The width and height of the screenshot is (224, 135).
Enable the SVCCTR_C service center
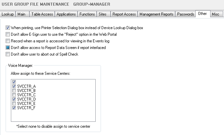[x=14, y=95]
